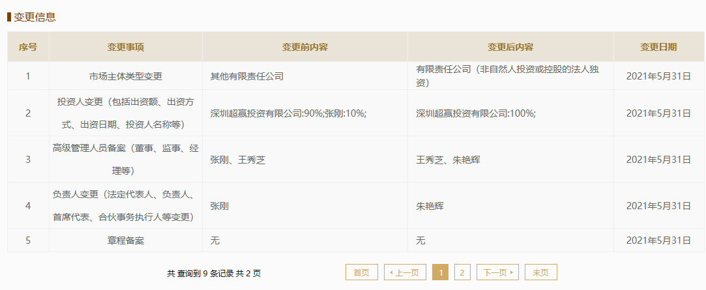
Task: Select the 市场主体类型变更 row item
Action: pyautogui.click(x=126, y=76)
